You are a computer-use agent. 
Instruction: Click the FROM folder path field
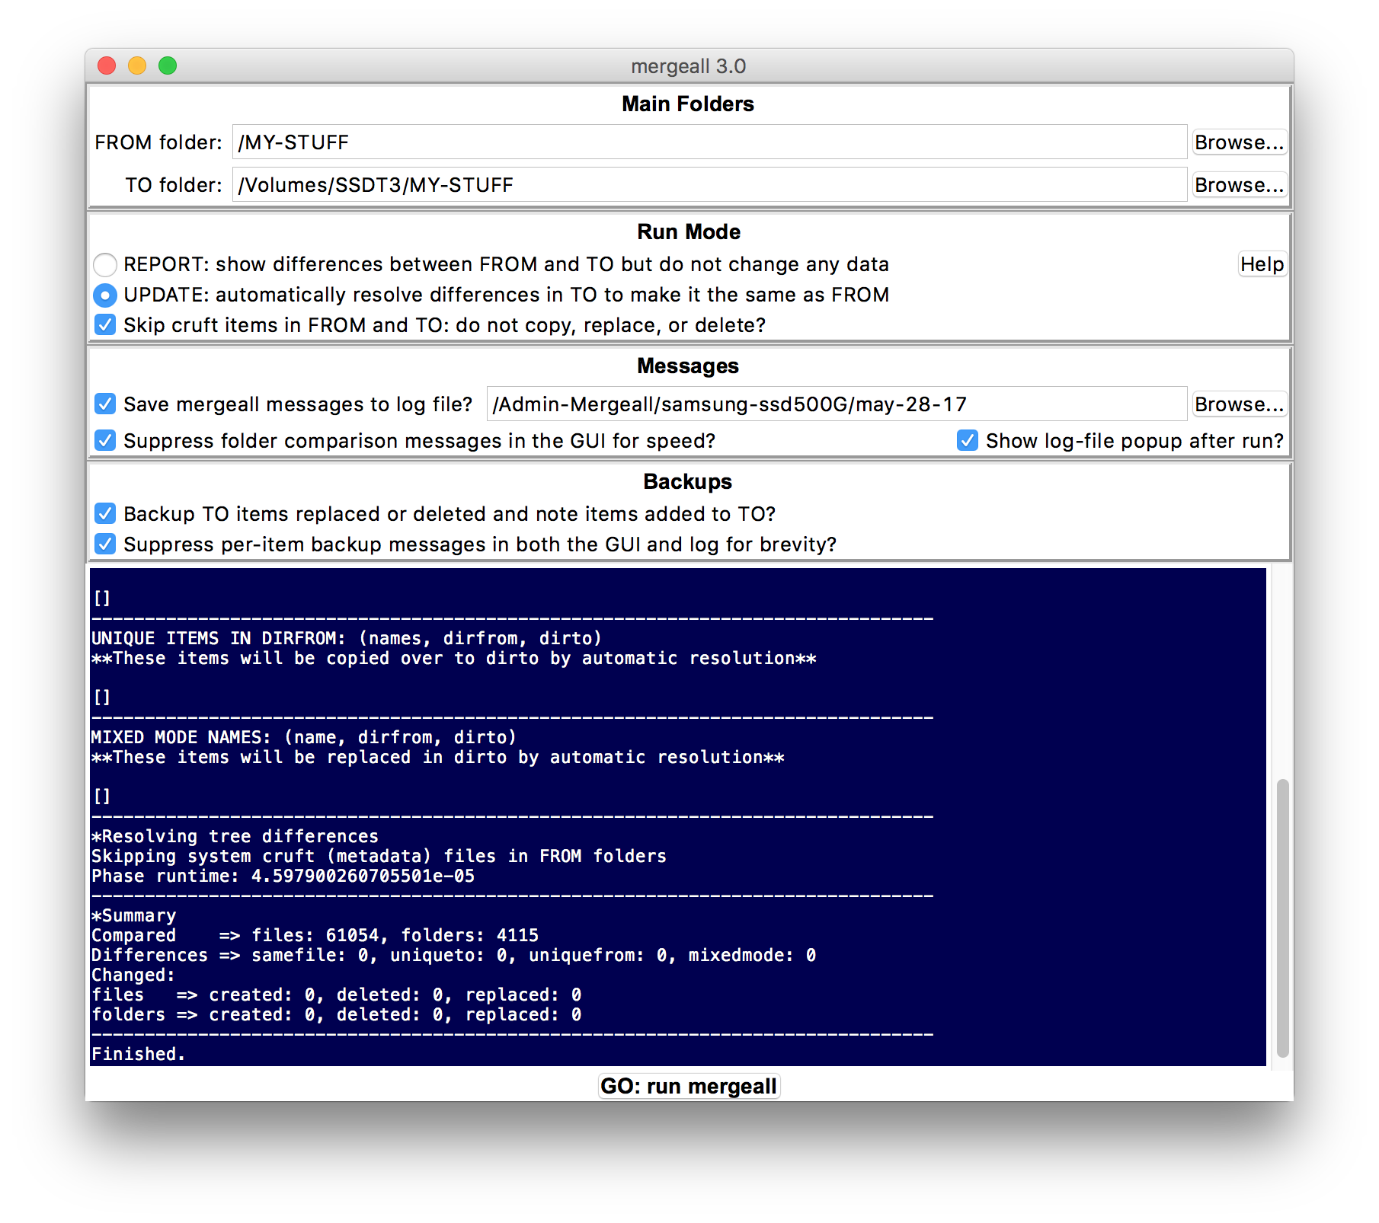pyautogui.click(x=709, y=142)
